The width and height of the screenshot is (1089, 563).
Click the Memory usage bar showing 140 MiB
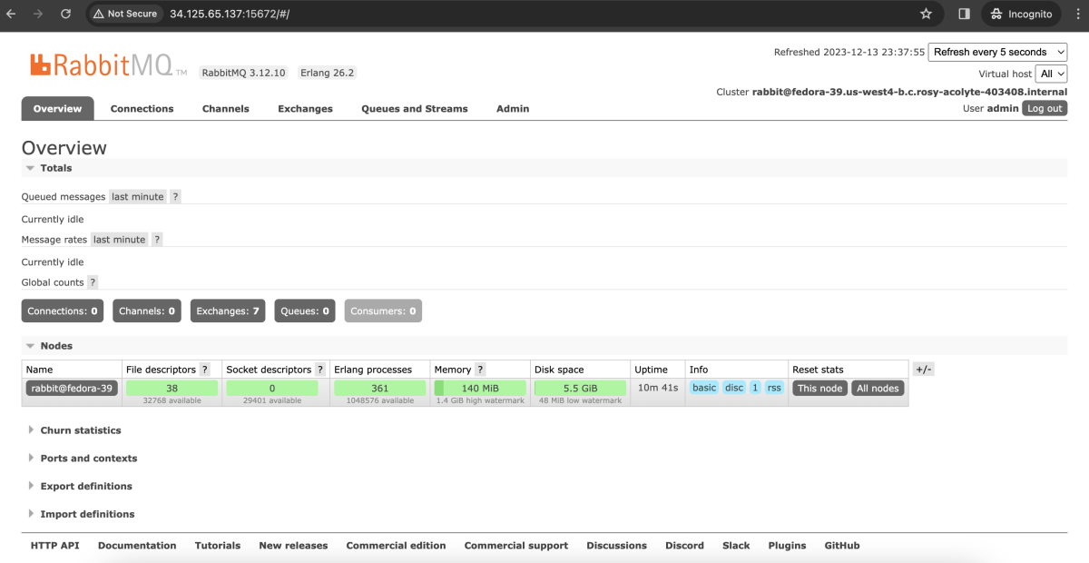(480, 388)
